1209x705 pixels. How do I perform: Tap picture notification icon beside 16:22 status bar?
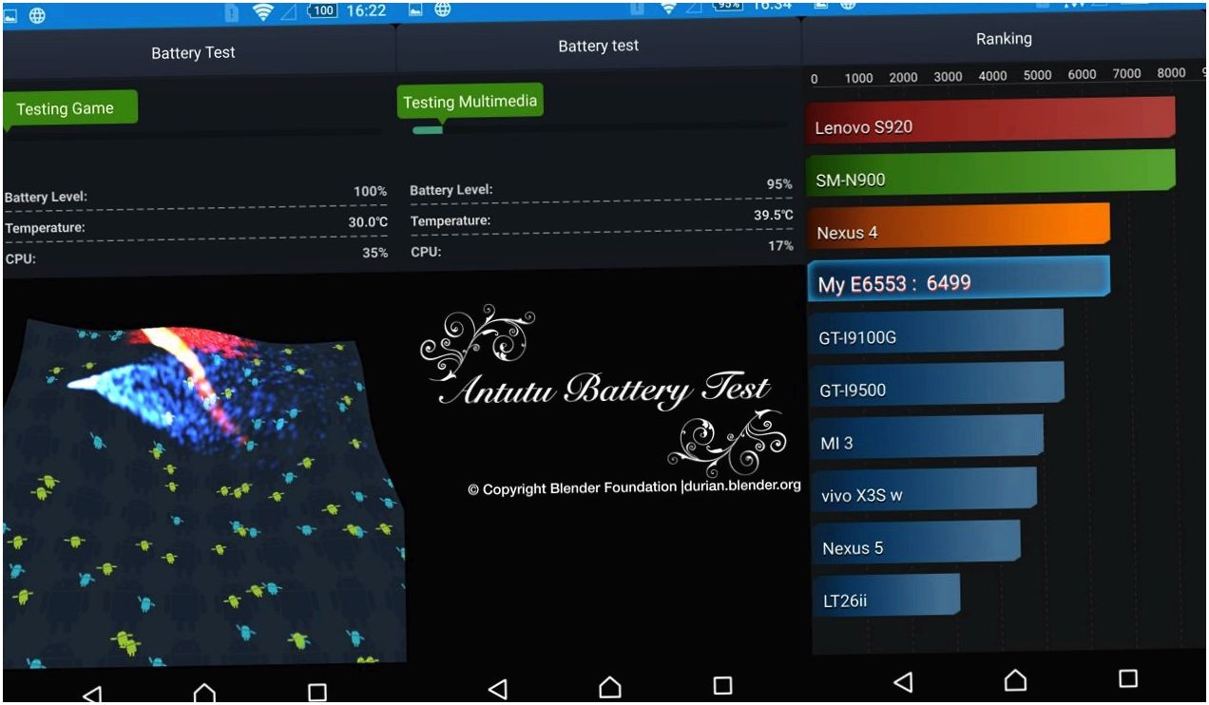pyautogui.click(x=11, y=15)
